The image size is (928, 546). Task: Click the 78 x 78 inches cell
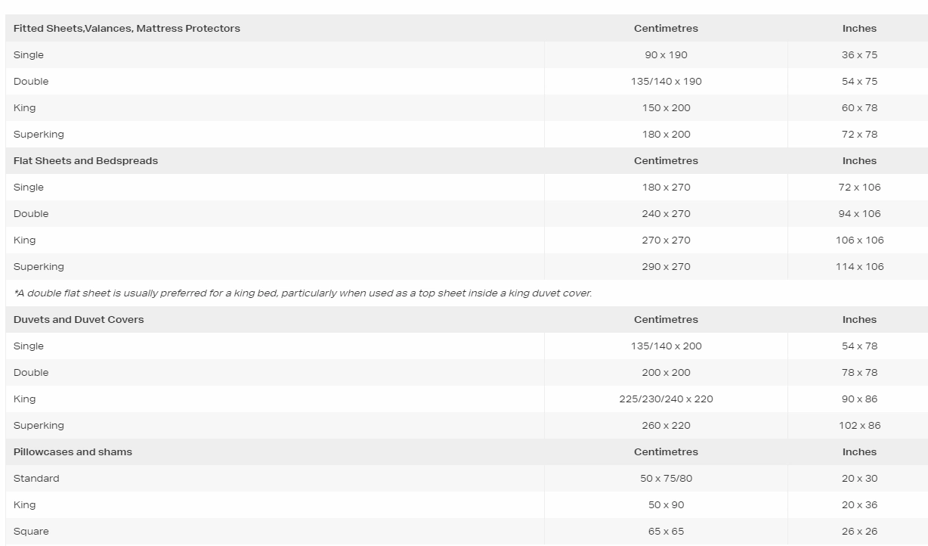point(859,372)
